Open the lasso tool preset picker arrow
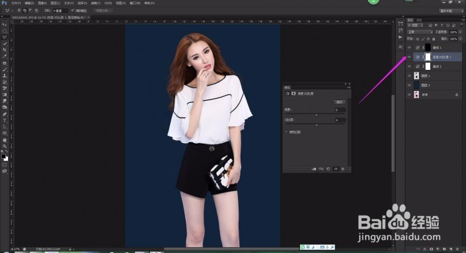 pyautogui.click(x=13, y=11)
